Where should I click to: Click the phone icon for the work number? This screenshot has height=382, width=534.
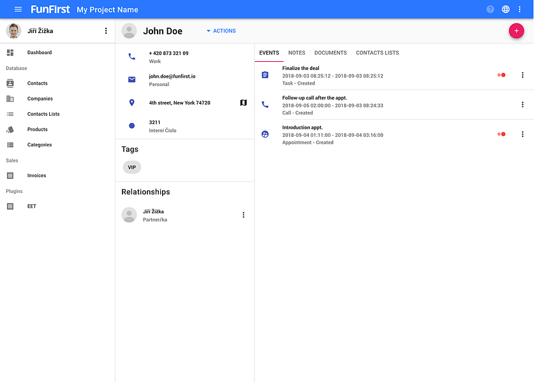(132, 57)
